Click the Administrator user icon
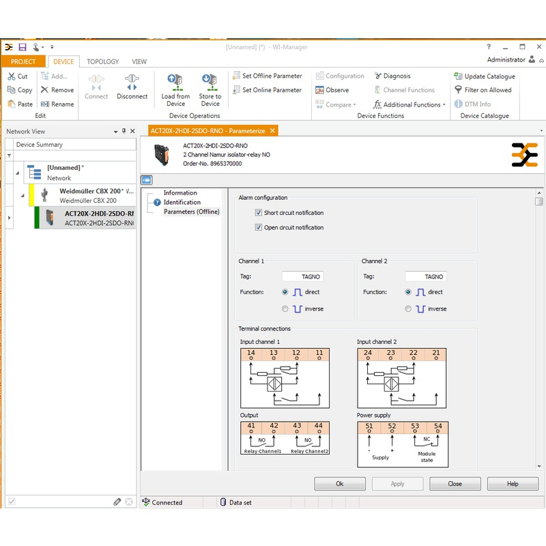The width and height of the screenshot is (546, 546). pos(532,59)
